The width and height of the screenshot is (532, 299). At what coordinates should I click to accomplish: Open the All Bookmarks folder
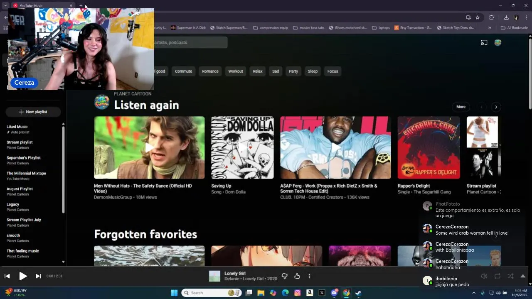[515, 28]
